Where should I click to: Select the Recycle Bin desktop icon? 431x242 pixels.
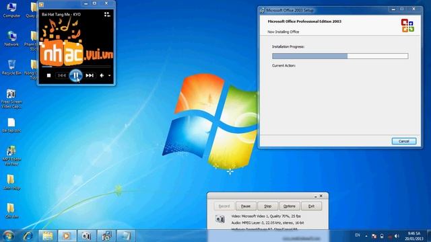11,67
